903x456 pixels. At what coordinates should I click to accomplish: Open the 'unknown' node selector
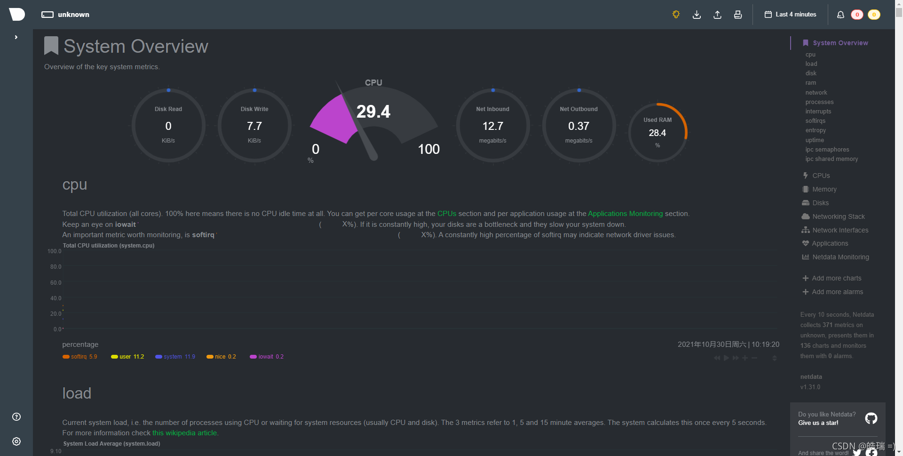coord(65,15)
